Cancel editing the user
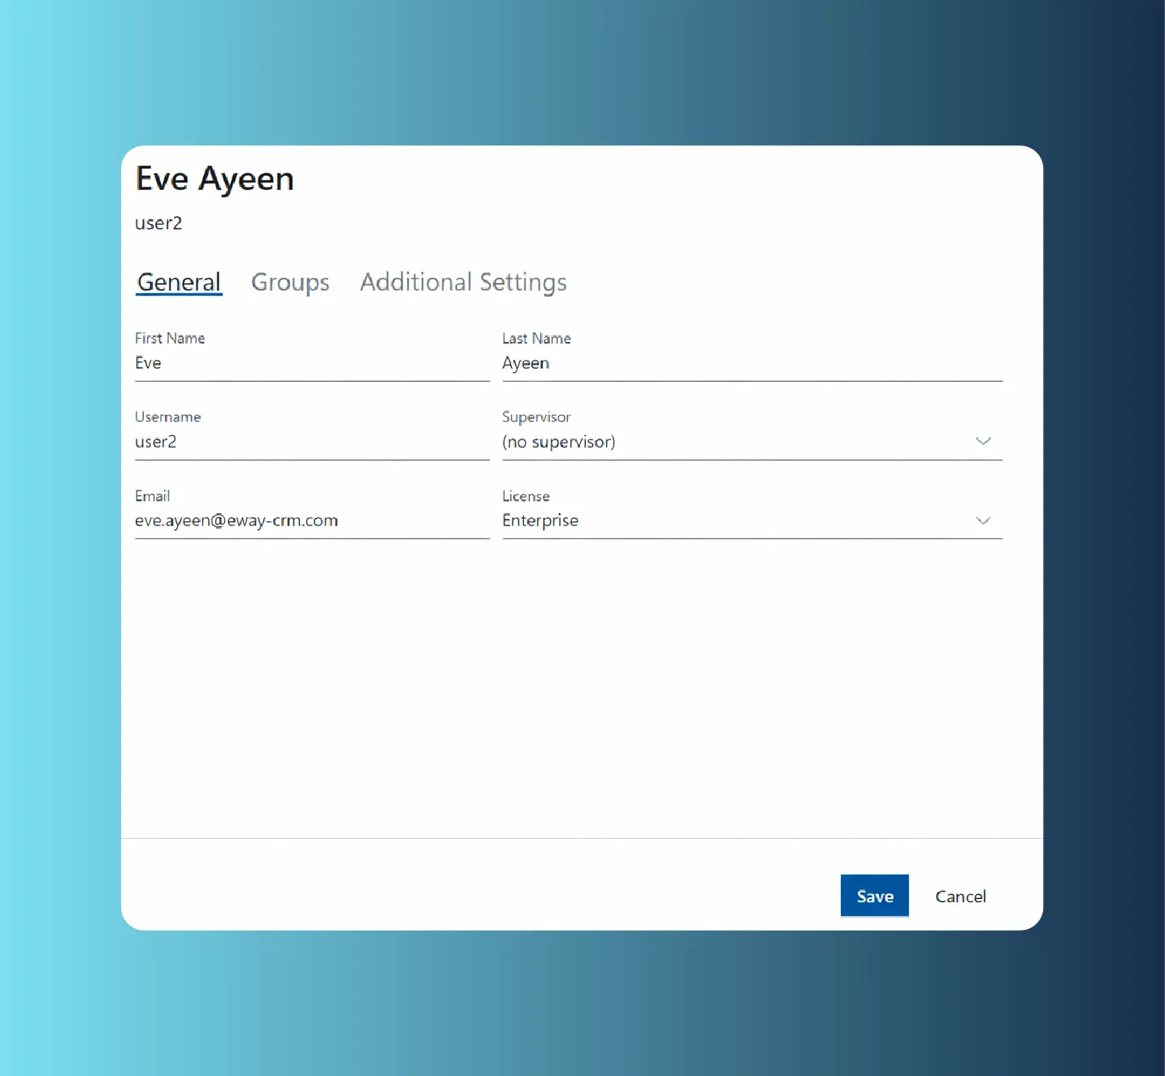The height and width of the screenshot is (1076, 1165). tap(960, 897)
